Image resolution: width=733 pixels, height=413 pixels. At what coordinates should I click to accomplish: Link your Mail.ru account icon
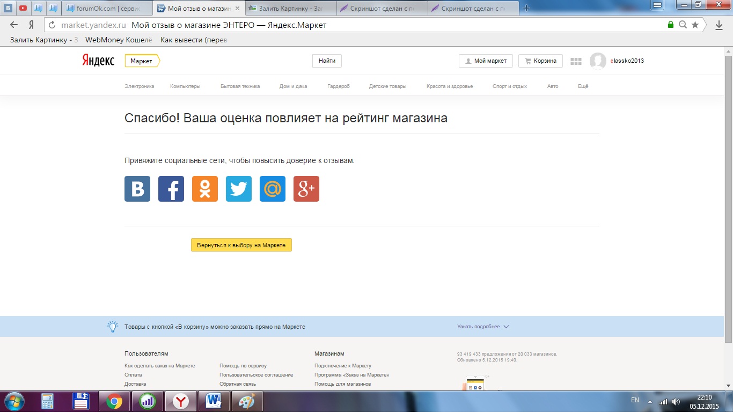273,189
